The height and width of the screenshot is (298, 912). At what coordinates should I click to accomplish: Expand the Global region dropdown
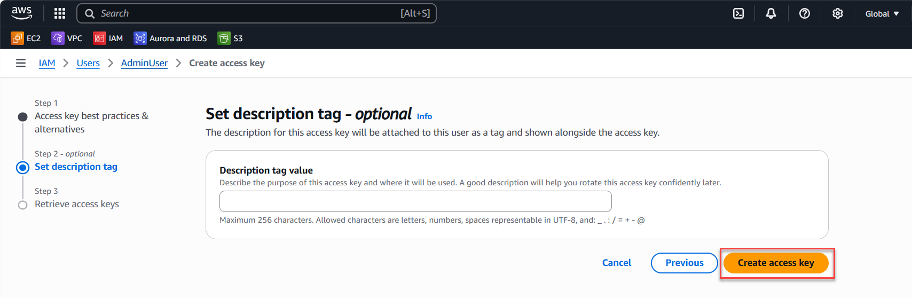click(882, 14)
